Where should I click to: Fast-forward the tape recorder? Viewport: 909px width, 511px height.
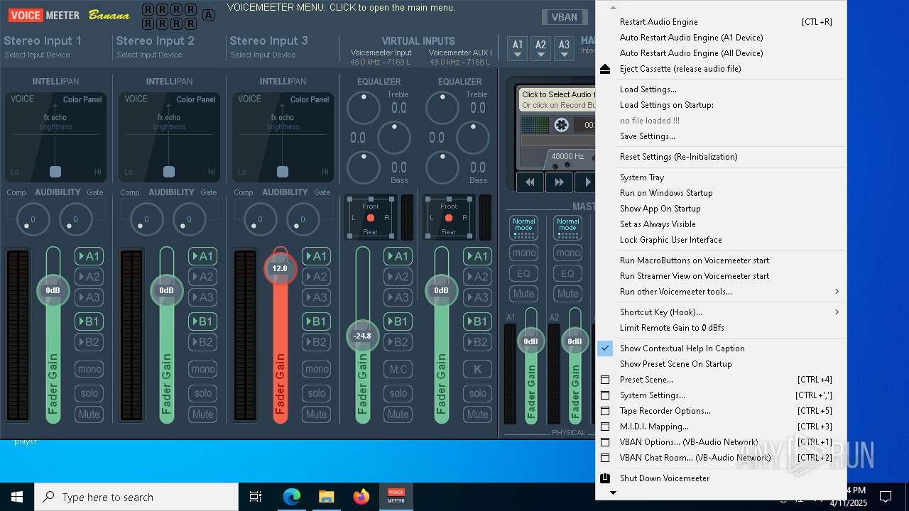(x=559, y=182)
